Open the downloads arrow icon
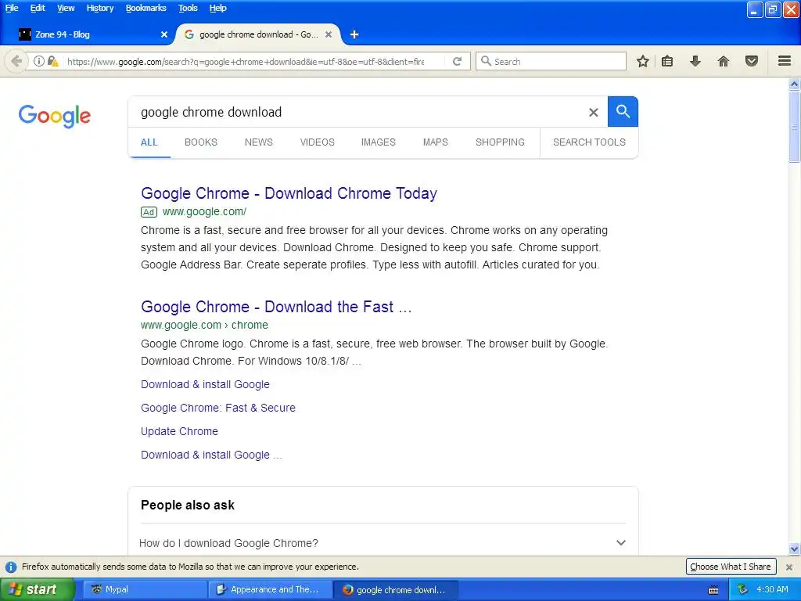Image resolution: width=801 pixels, height=601 pixels. (695, 61)
